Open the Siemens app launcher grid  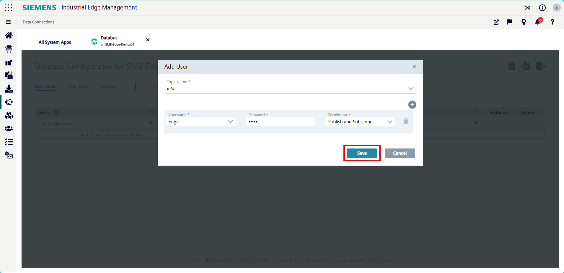9,8
